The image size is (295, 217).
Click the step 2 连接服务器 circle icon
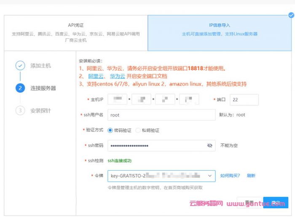(x=20, y=88)
